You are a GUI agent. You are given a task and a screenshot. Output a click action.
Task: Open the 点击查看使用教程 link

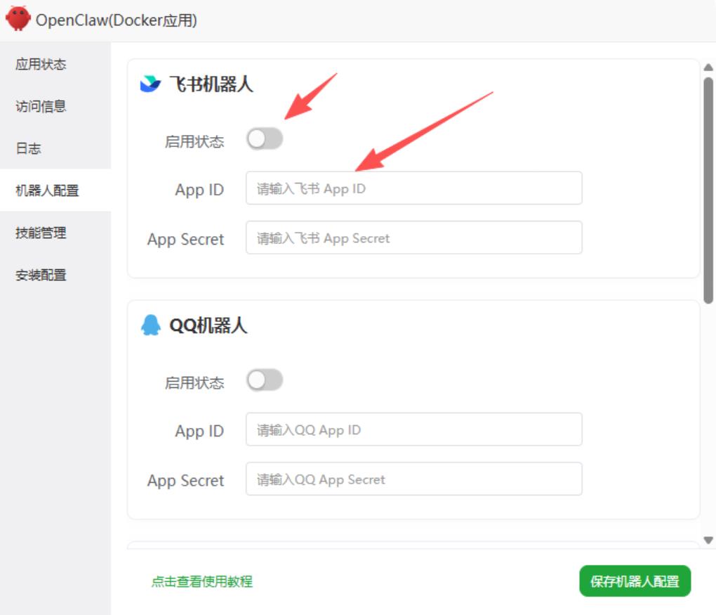202,581
